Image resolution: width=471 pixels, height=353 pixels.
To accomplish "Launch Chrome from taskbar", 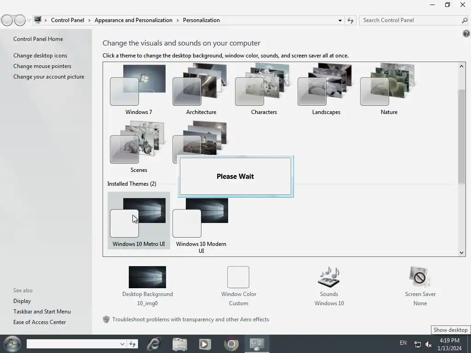I will (231, 344).
